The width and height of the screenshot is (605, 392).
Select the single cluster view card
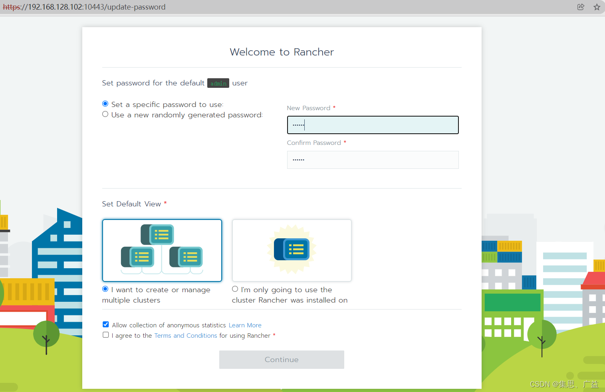(292, 250)
